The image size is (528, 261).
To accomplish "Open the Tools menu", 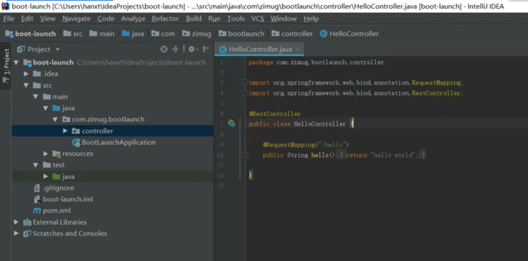I will click(236, 19).
